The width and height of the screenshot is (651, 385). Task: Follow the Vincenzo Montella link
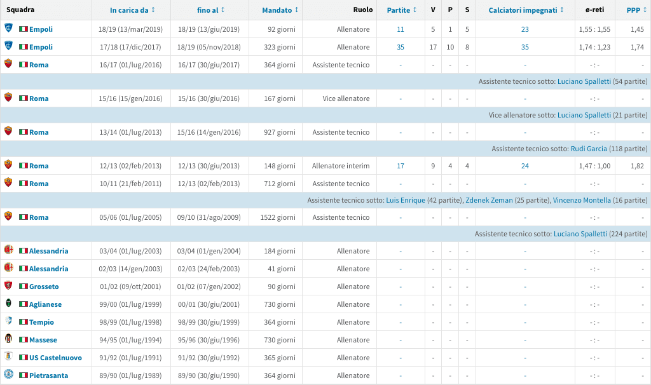pyautogui.click(x=582, y=200)
